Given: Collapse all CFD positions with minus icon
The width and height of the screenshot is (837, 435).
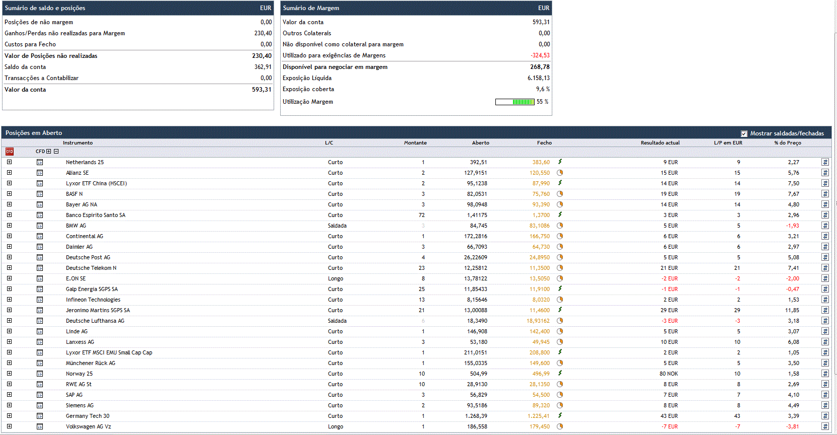Looking at the screenshot, I should (56, 152).
